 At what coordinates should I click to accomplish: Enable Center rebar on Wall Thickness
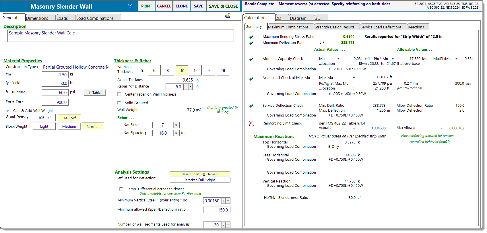pyautogui.click(x=119, y=94)
